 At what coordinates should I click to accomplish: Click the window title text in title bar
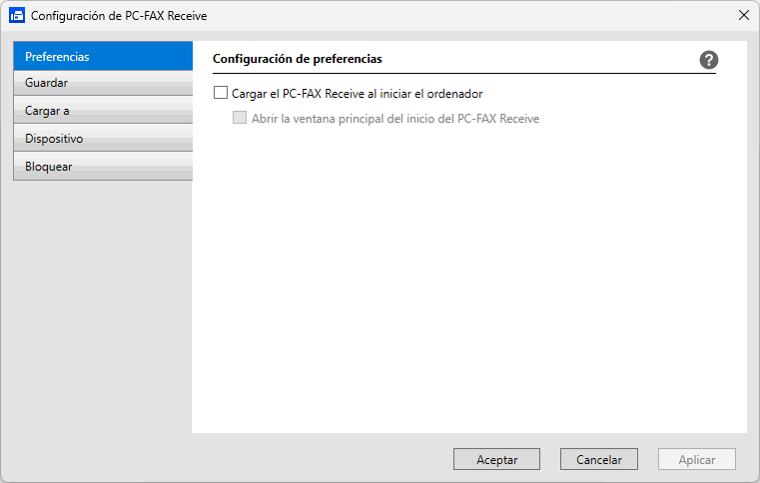[119, 16]
